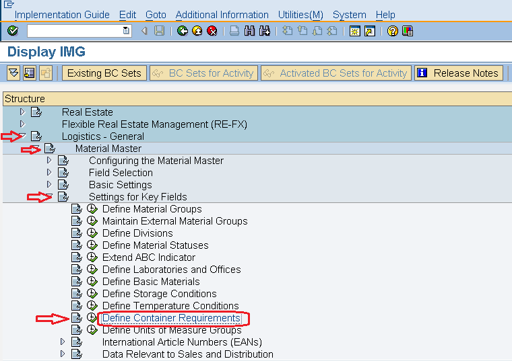512x361 pixels.
Task: Click the Structure column header
Action: (257, 99)
